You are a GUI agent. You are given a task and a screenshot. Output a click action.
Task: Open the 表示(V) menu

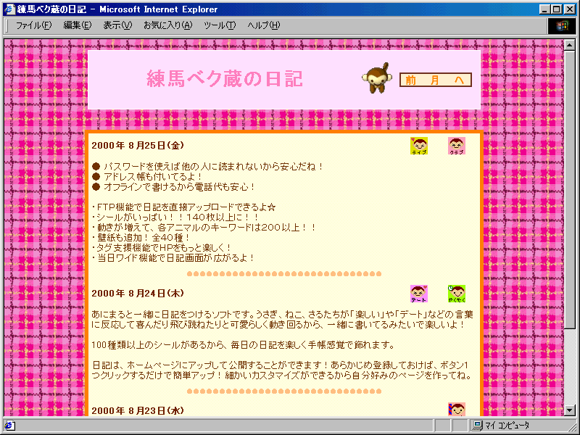(117, 25)
